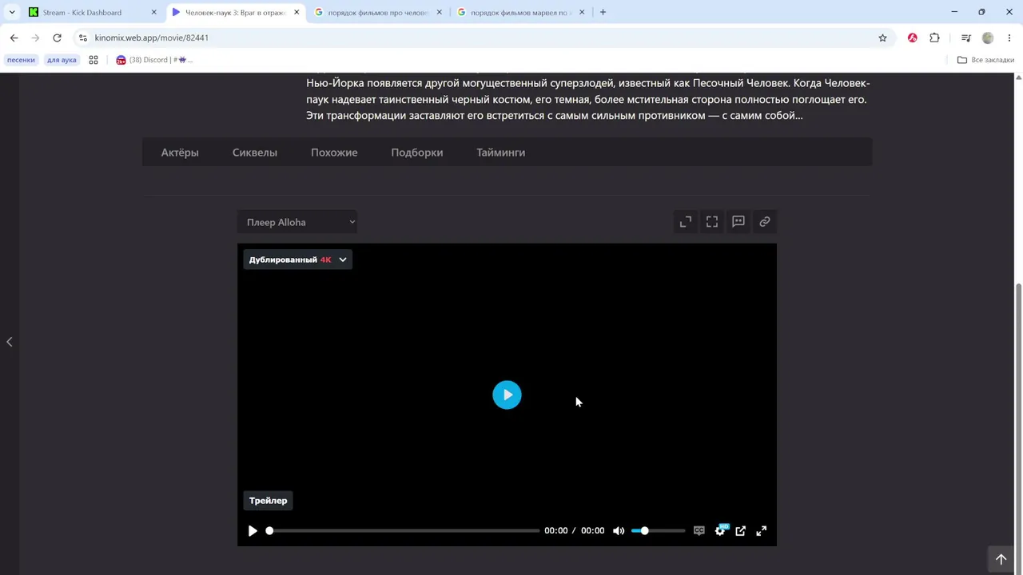
Task: Switch to the Stream - Kick Dashboard browser tab
Action: coord(82,13)
